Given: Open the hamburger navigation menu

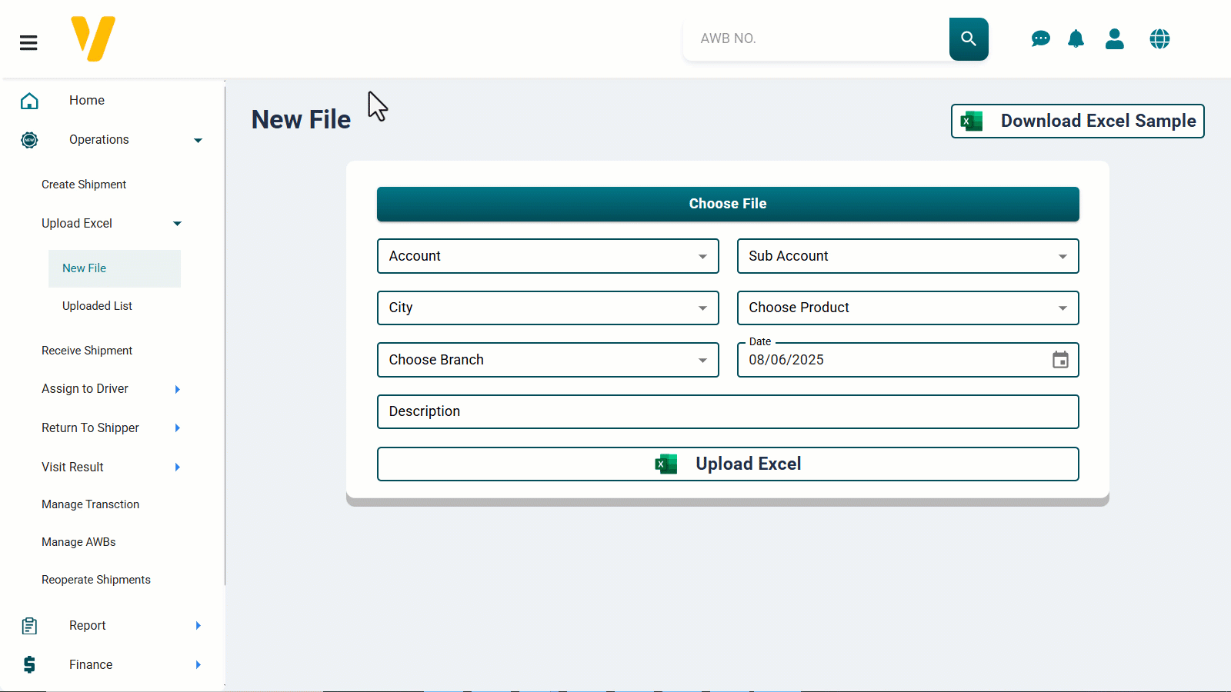Looking at the screenshot, I should [x=28, y=42].
